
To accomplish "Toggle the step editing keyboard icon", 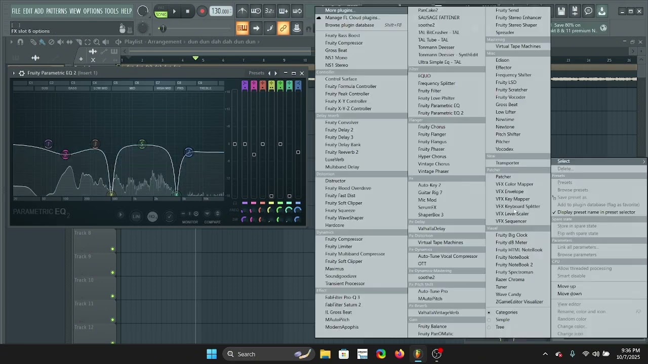I will [x=242, y=28].
